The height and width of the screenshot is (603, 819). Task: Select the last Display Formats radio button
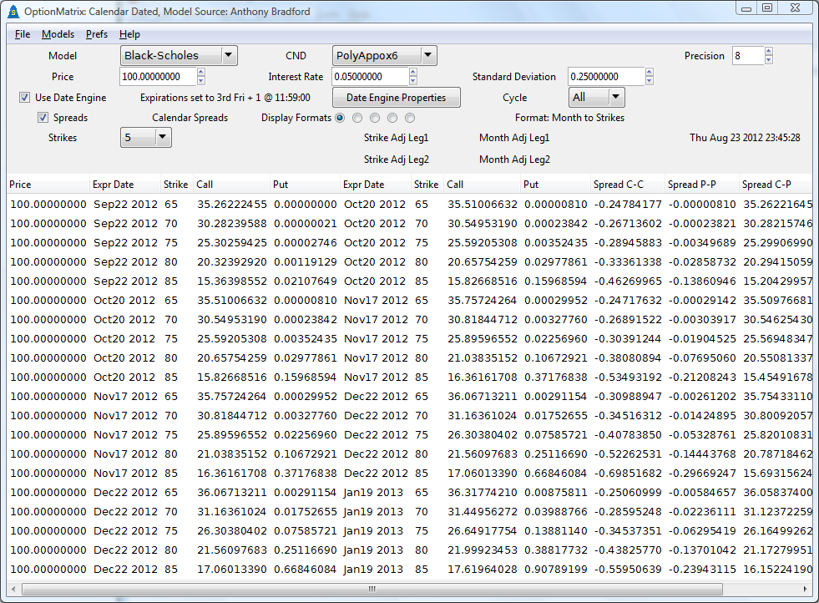[409, 118]
